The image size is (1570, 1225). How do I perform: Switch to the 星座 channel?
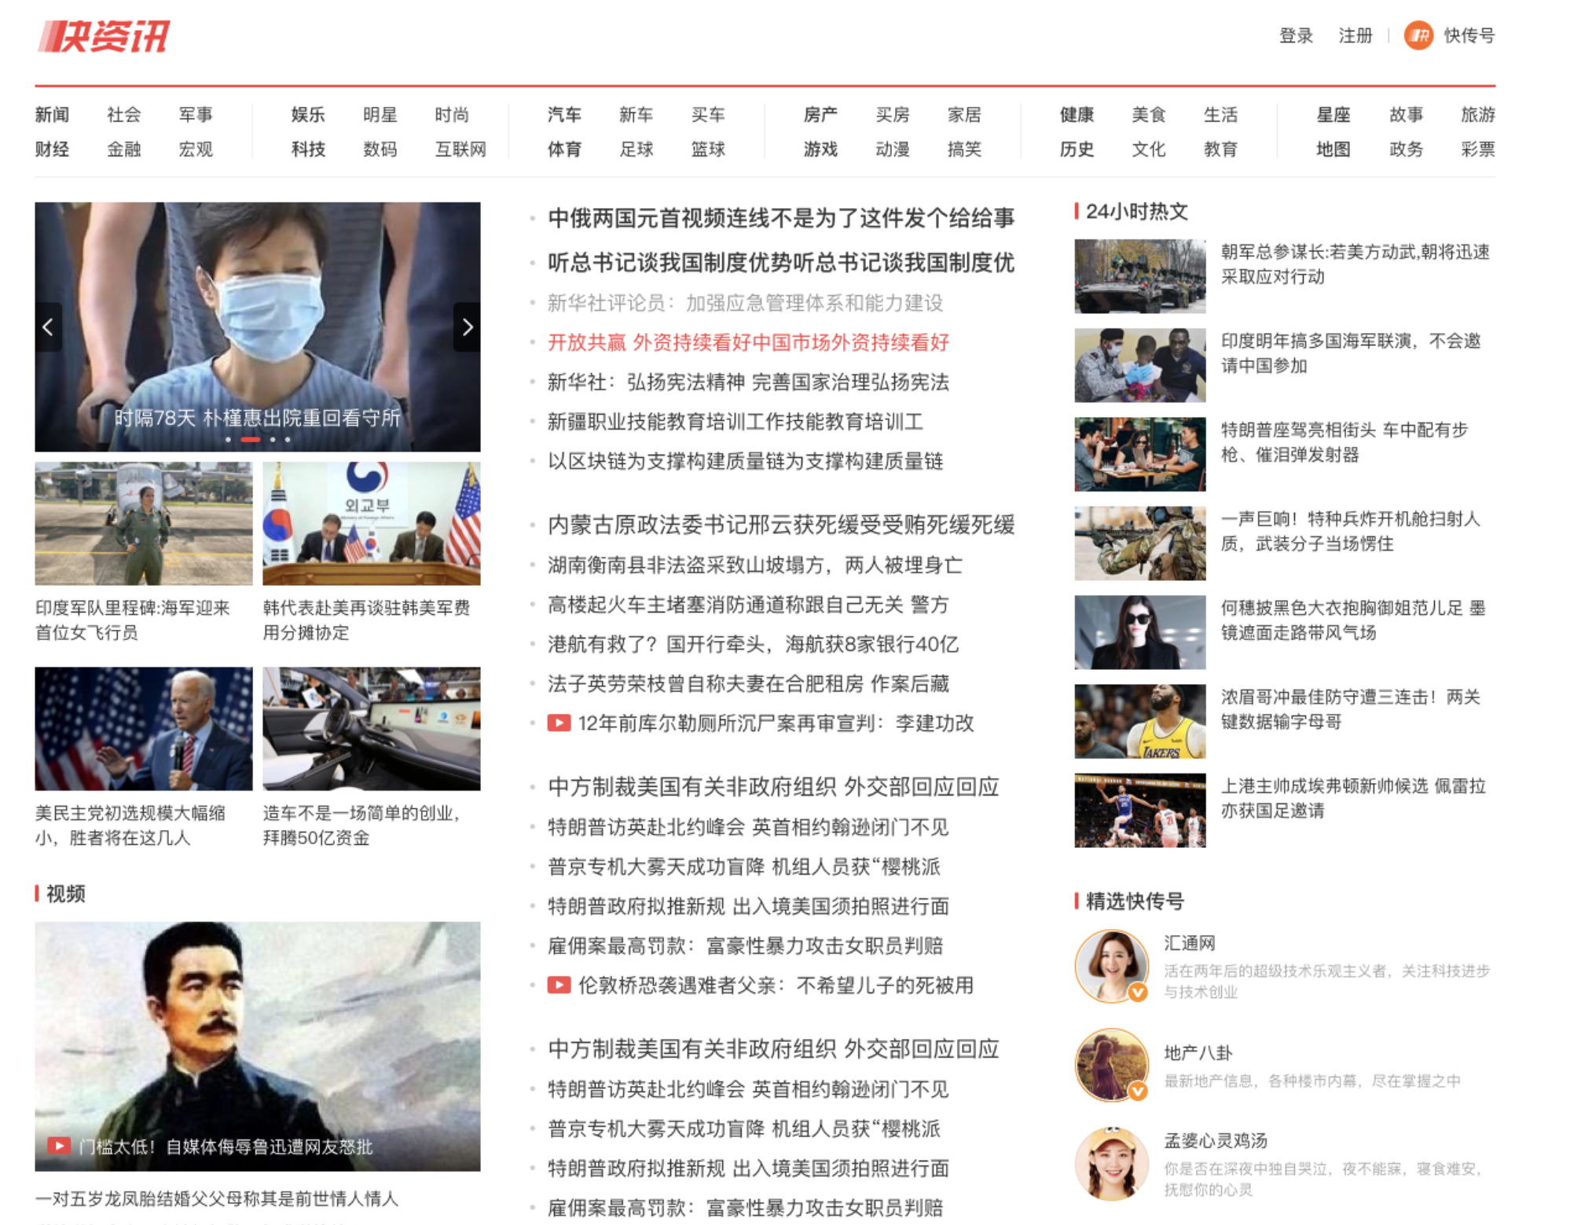1333,115
